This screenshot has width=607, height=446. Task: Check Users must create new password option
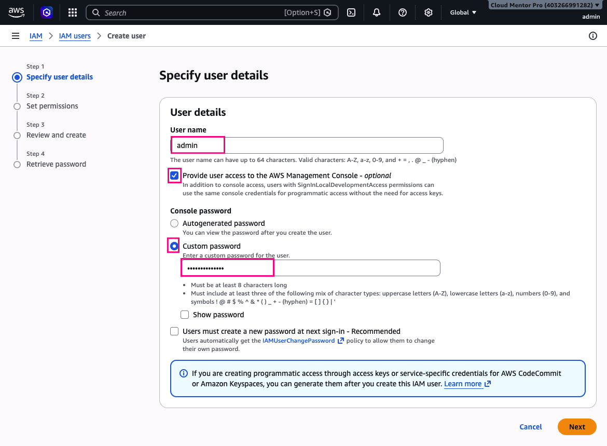[174, 331]
